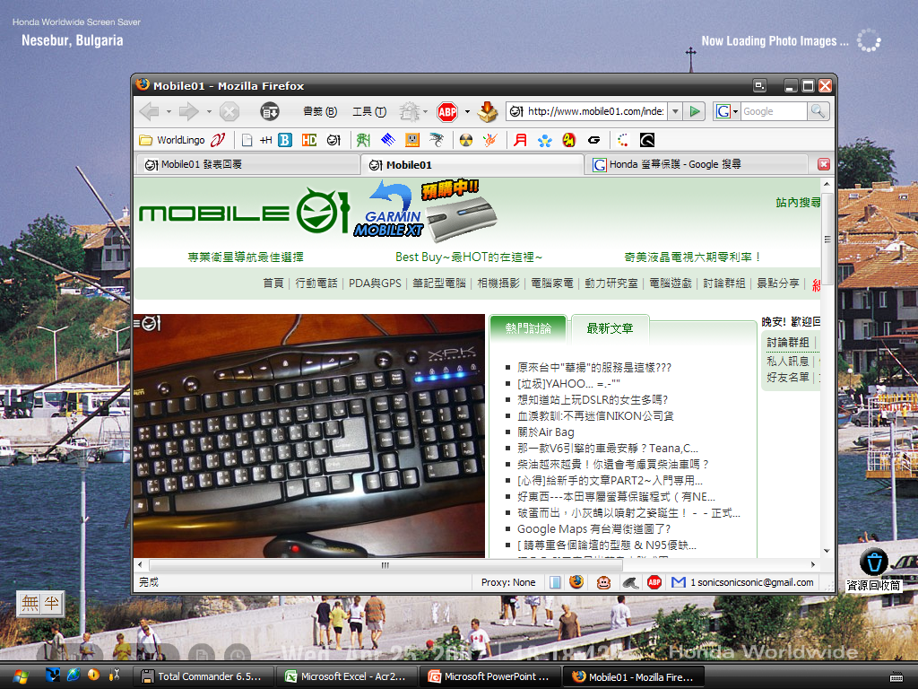Image resolution: width=918 pixels, height=689 pixels.
Task: Click the monkey face status bar icon
Action: tap(603, 582)
